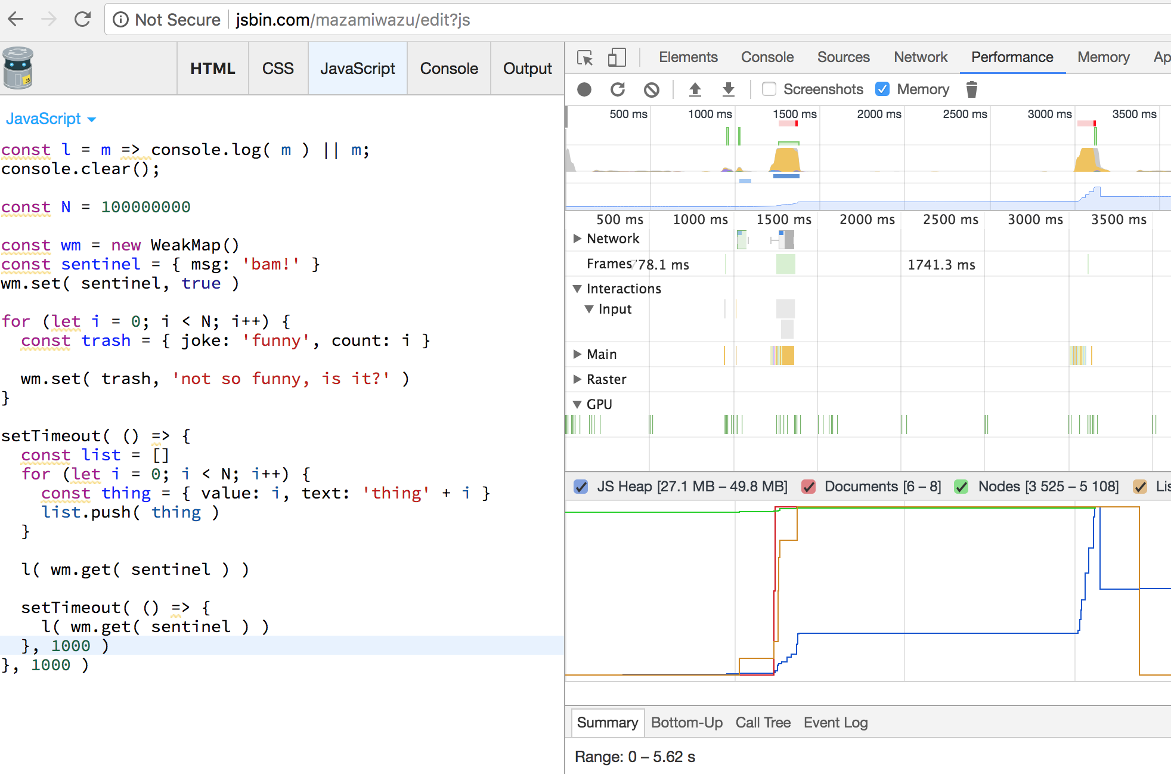The width and height of the screenshot is (1171, 774).
Task: Activate the inspect element picker icon
Action: pos(585,58)
